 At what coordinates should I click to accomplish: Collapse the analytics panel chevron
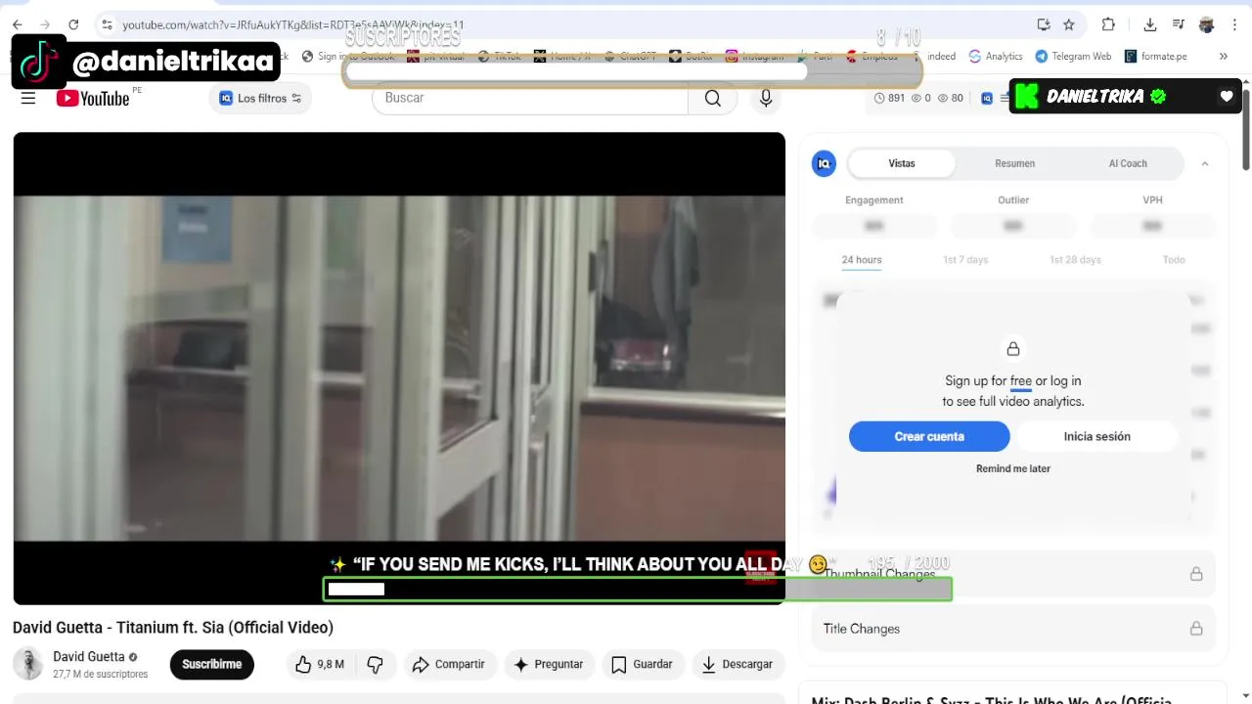1205,163
